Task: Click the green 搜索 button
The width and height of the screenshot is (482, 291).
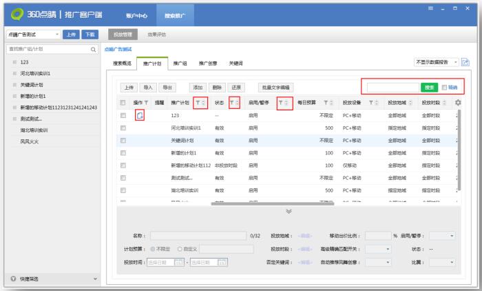Action: [x=429, y=88]
